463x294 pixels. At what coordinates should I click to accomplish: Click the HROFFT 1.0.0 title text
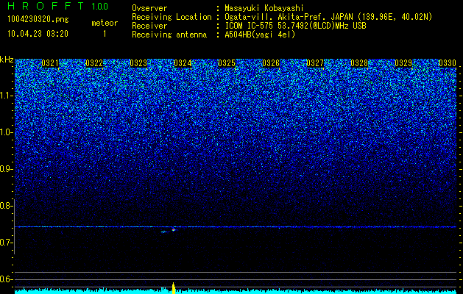pos(58,6)
